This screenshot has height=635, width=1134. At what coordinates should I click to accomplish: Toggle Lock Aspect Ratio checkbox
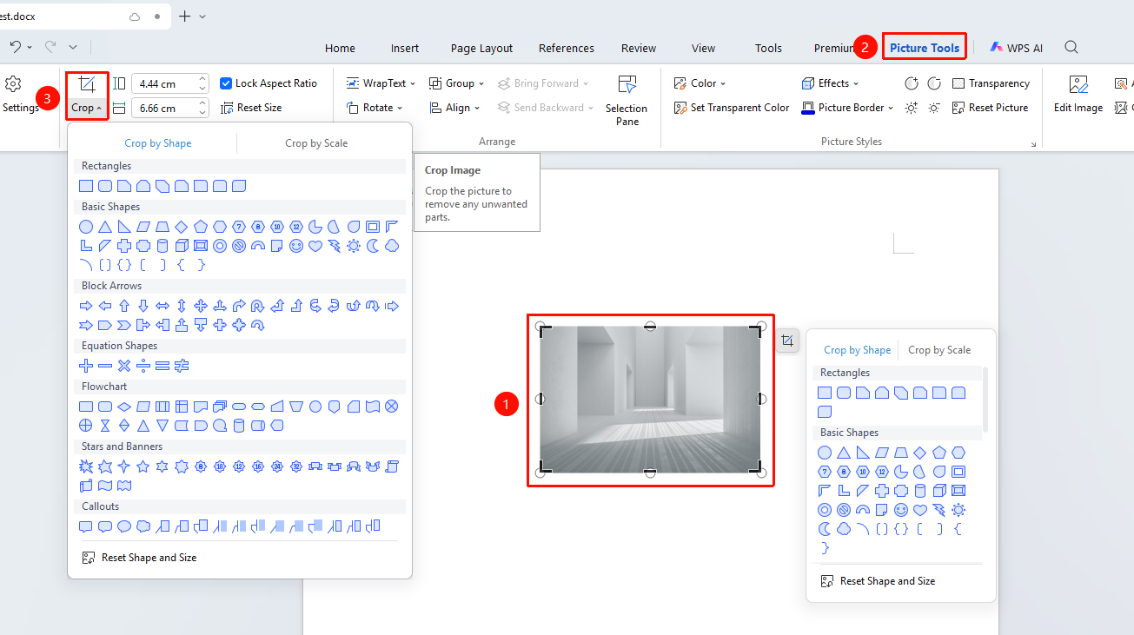pyautogui.click(x=226, y=83)
